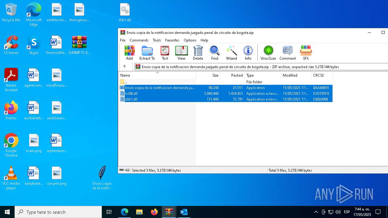Show archive Info

pyautogui.click(x=248, y=53)
